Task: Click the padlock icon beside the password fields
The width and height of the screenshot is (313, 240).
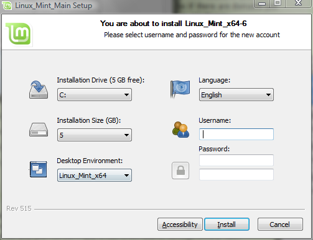Action: click(x=180, y=171)
